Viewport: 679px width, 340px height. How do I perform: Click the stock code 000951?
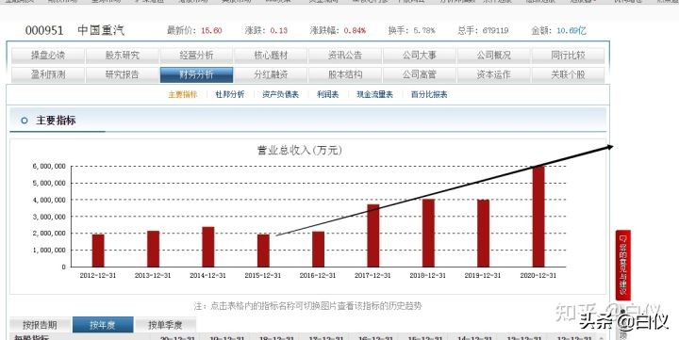click(44, 30)
